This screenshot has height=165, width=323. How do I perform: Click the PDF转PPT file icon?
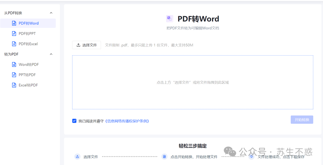point(14,34)
